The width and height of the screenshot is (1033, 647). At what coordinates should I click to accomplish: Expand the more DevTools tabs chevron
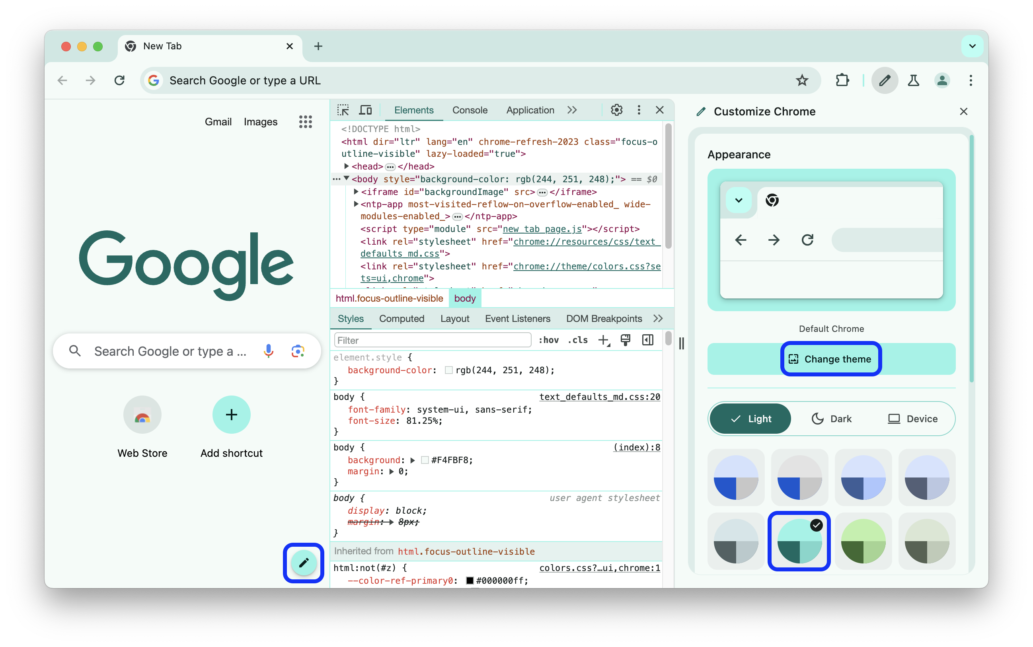[x=574, y=110]
